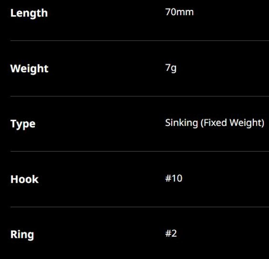Click the hash symbol before 2

tap(168, 233)
